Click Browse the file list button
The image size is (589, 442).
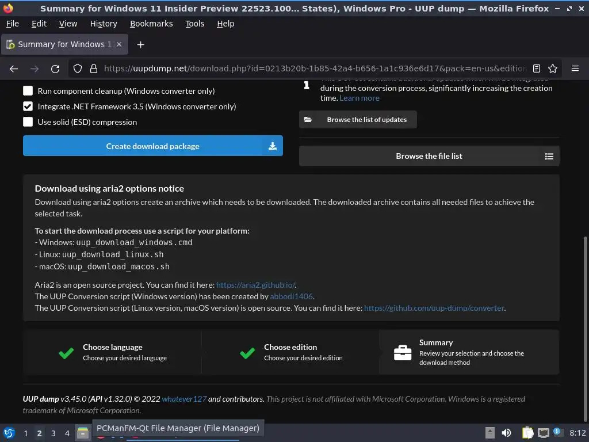[x=429, y=156]
